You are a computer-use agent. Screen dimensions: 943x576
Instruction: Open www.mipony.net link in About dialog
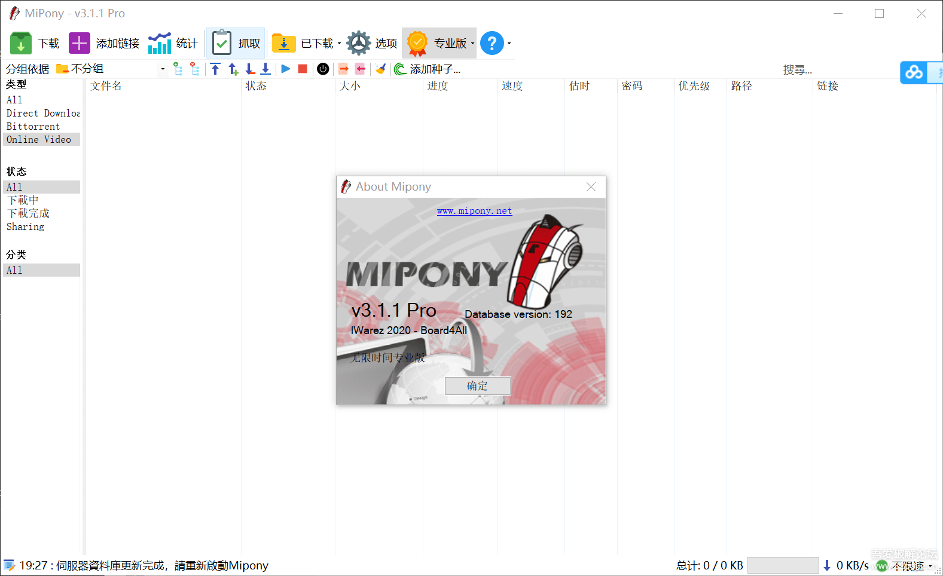tap(474, 211)
